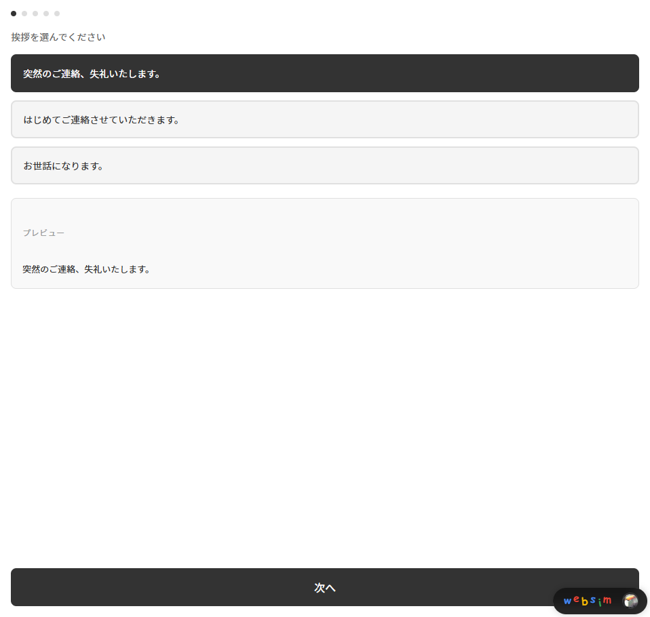Image resolution: width=650 pixels, height=617 pixels.
Task: Select the greeting 突然のご連絡、失礼いたします。
Action: pyautogui.click(x=324, y=73)
